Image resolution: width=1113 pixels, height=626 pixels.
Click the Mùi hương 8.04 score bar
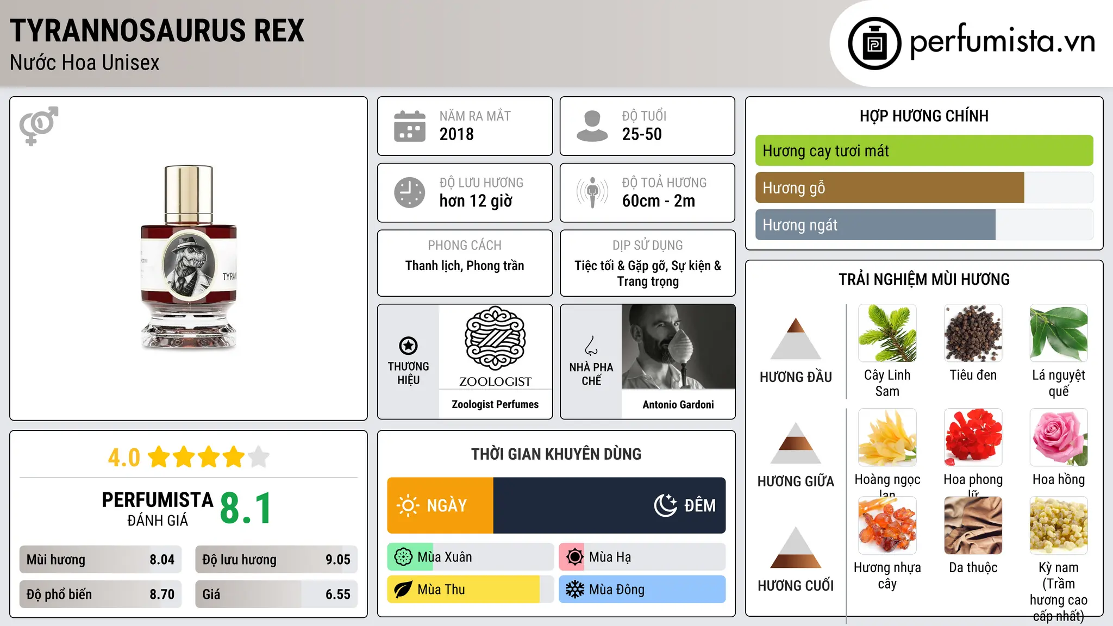coord(101,560)
